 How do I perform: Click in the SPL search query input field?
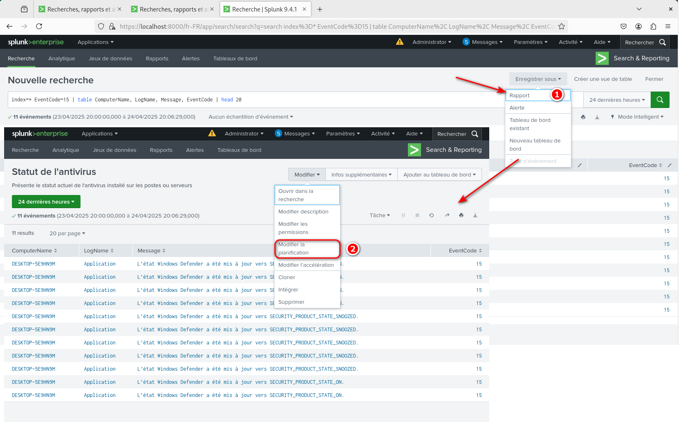tap(256, 100)
